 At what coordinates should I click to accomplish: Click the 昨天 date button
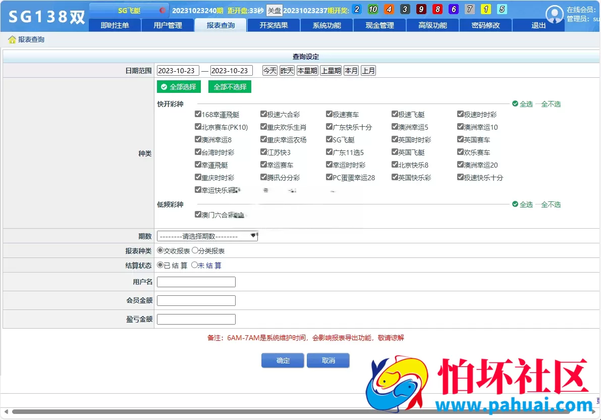(287, 71)
